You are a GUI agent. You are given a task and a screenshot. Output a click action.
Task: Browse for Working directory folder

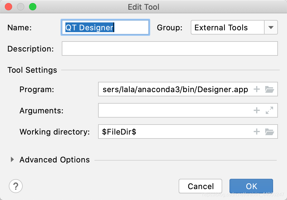(x=269, y=132)
